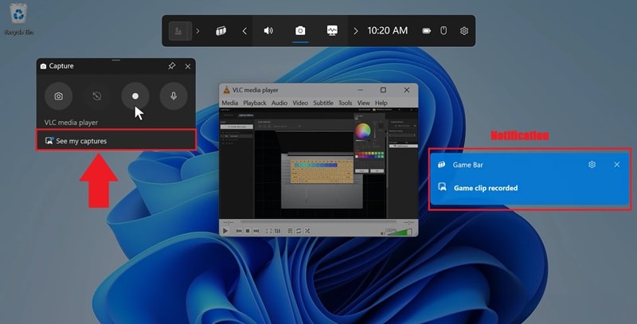Mute VLC via speaker icon
Screen dimensions: 637x324
[x=383, y=232]
